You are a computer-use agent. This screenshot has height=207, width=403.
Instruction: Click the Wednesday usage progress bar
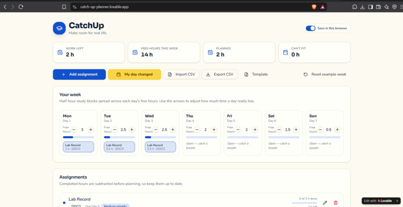pyautogui.click(x=160, y=137)
